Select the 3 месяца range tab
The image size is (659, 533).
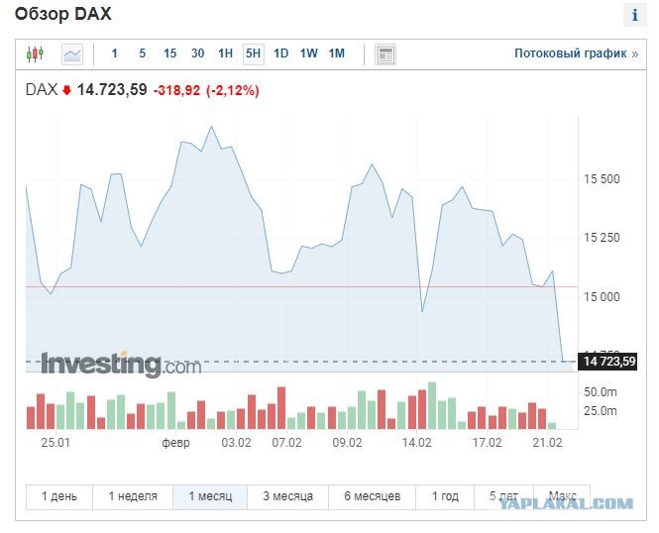(x=288, y=497)
